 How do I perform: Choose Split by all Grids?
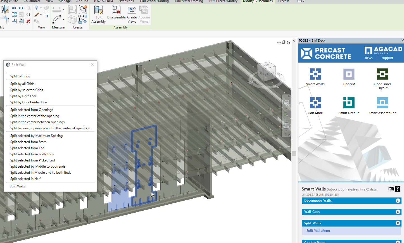(x=22, y=84)
